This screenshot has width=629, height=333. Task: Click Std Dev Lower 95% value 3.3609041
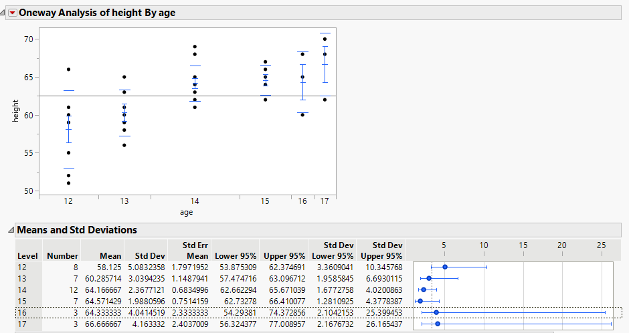pos(335,267)
